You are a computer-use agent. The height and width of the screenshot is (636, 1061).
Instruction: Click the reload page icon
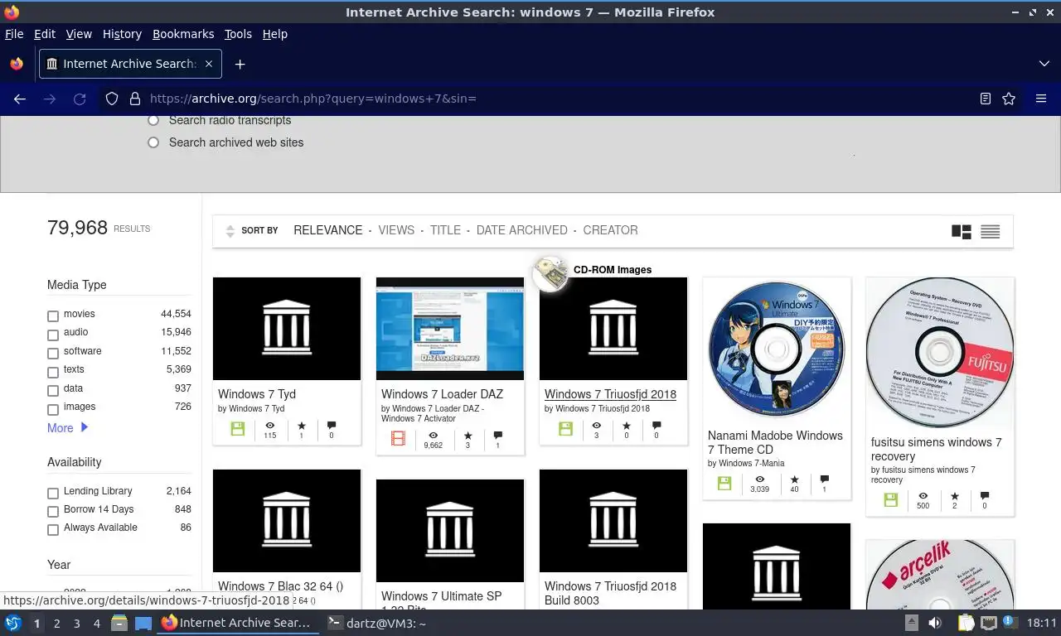(80, 99)
